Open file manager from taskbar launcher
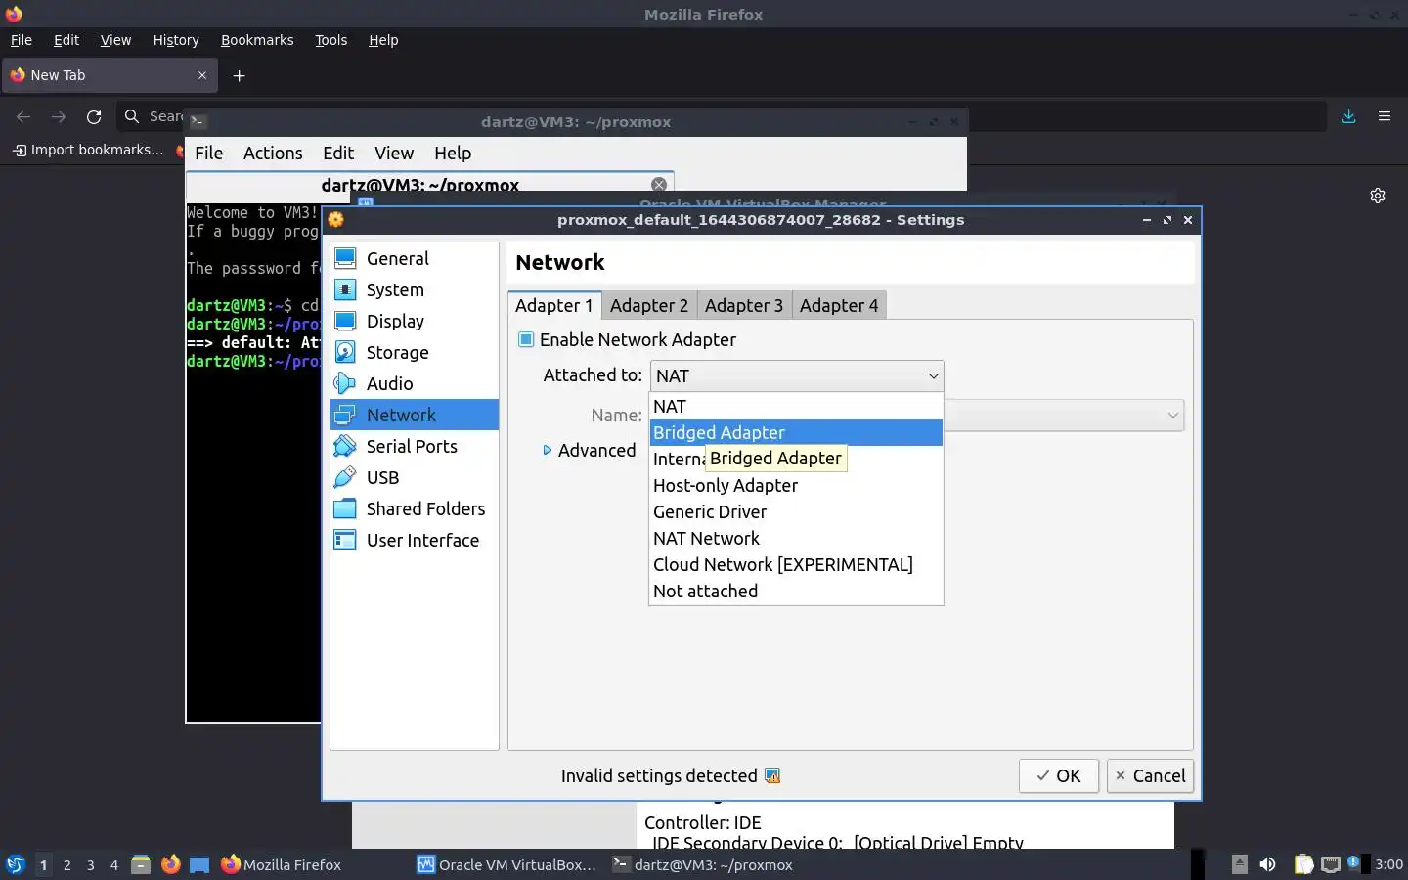 [x=141, y=864]
